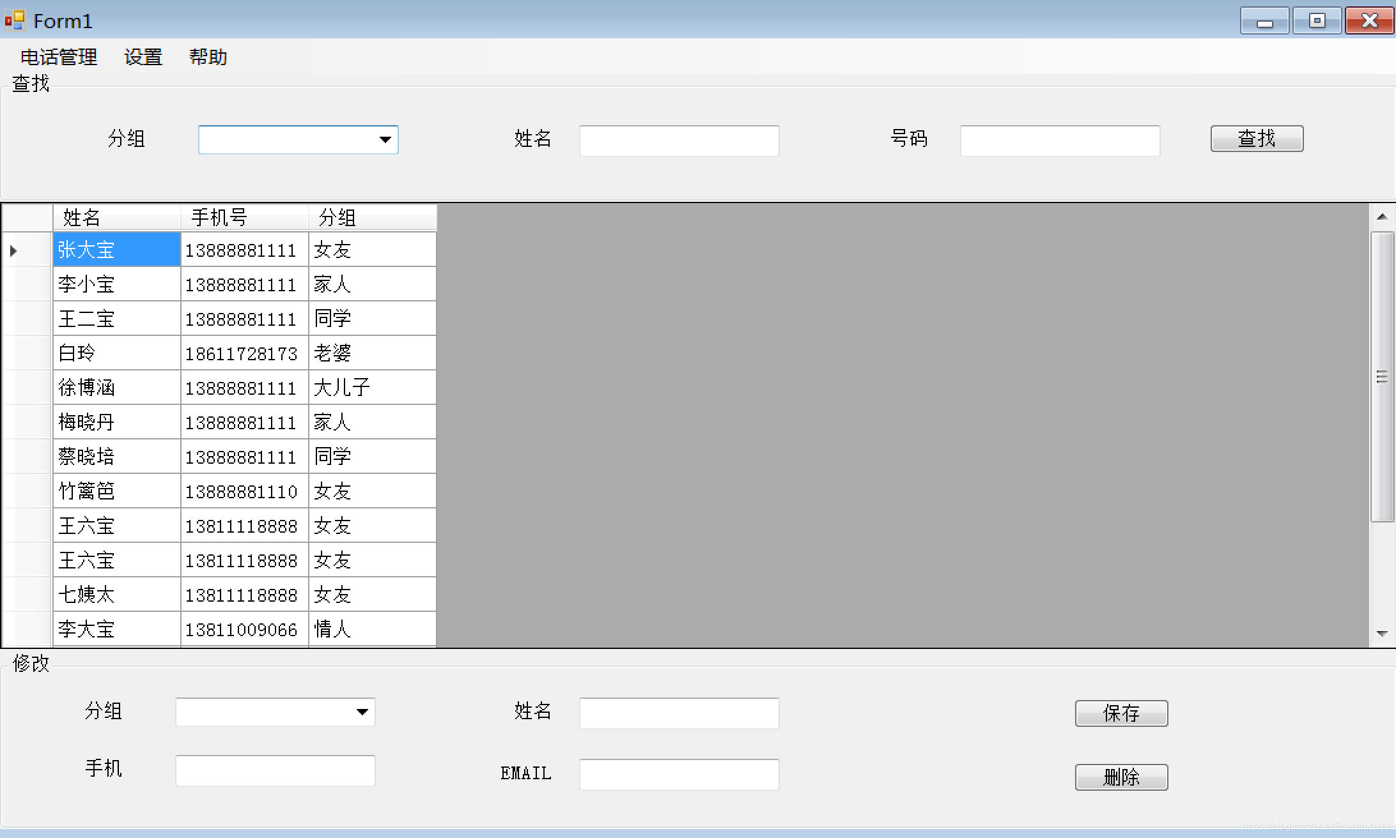1396x838 pixels.
Task: Select the name cell 七姨太
Action: coord(117,594)
